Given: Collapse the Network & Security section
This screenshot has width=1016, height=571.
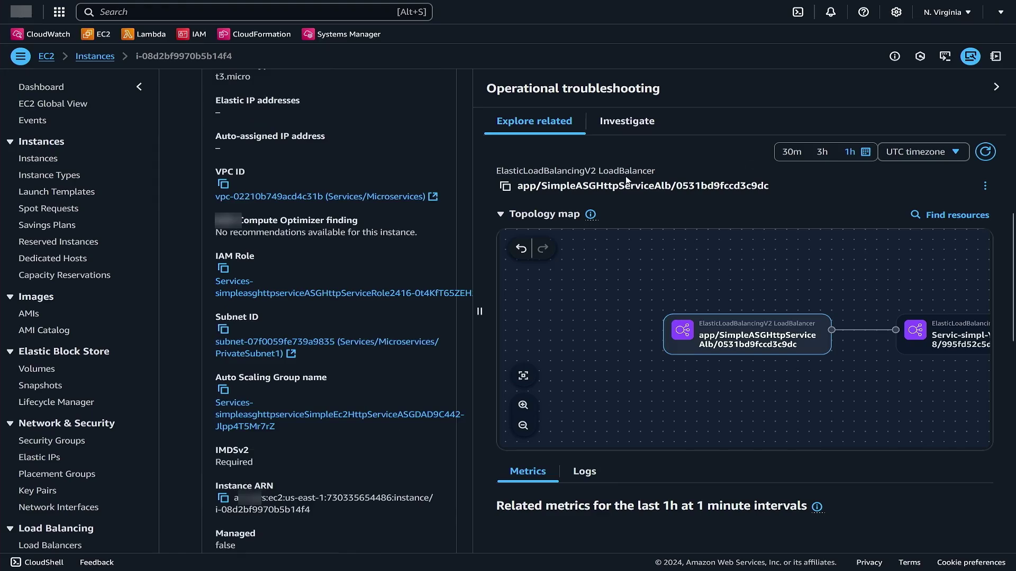Looking at the screenshot, I should [10, 423].
